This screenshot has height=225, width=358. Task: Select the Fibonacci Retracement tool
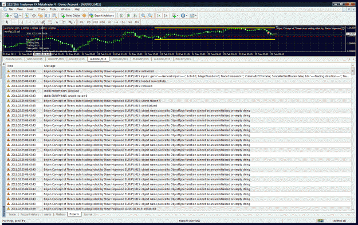coord(50,22)
